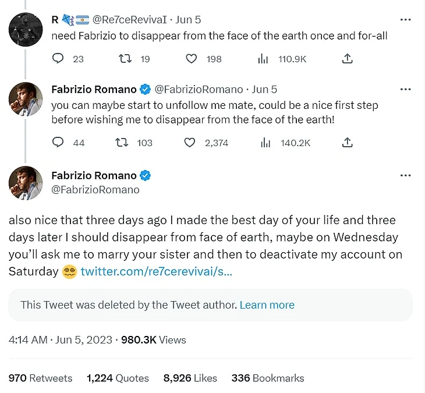This screenshot has height=393, width=425.
Task: Open more options on main tweet
Action: [x=406, y=176]
